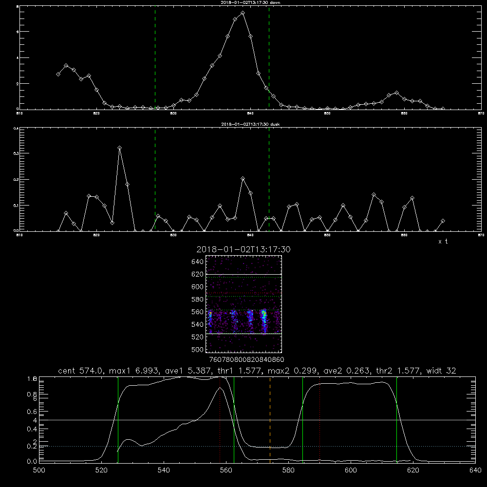
Task: Select the 'widt 32' width value
Action: point(441,371)
